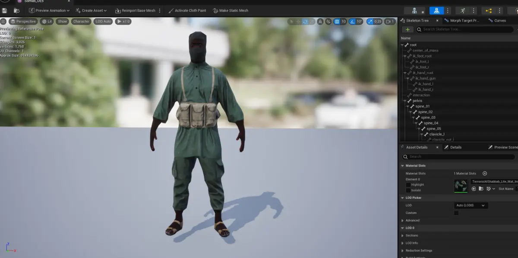Toggle scale snapping icon

pyautogui.click(x=370, y=21)
